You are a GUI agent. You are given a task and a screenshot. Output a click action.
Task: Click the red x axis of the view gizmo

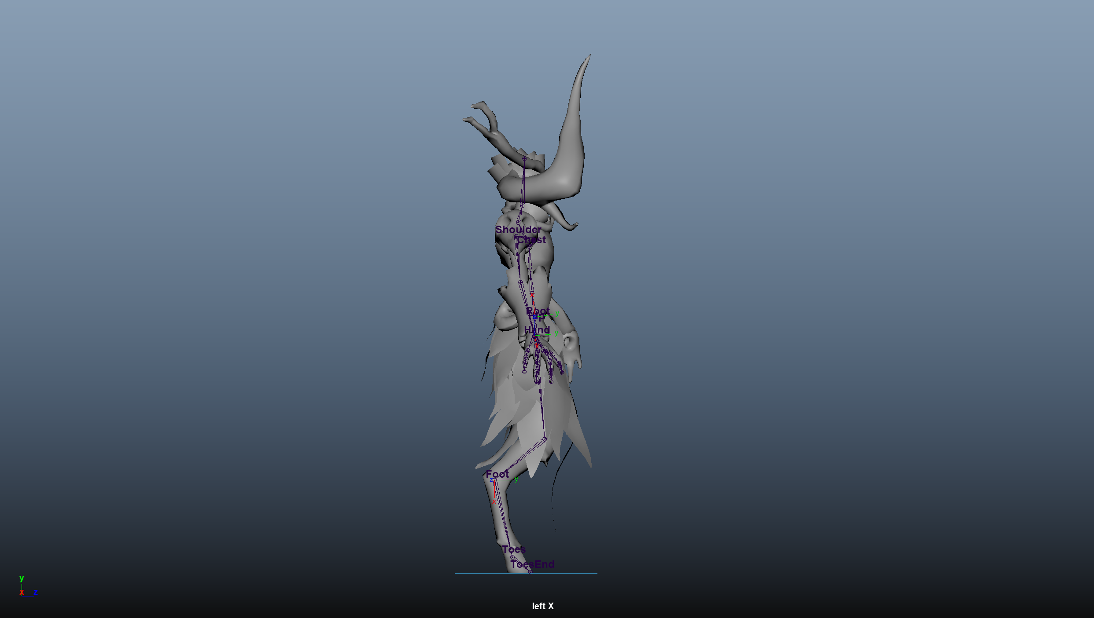point(22,592)
